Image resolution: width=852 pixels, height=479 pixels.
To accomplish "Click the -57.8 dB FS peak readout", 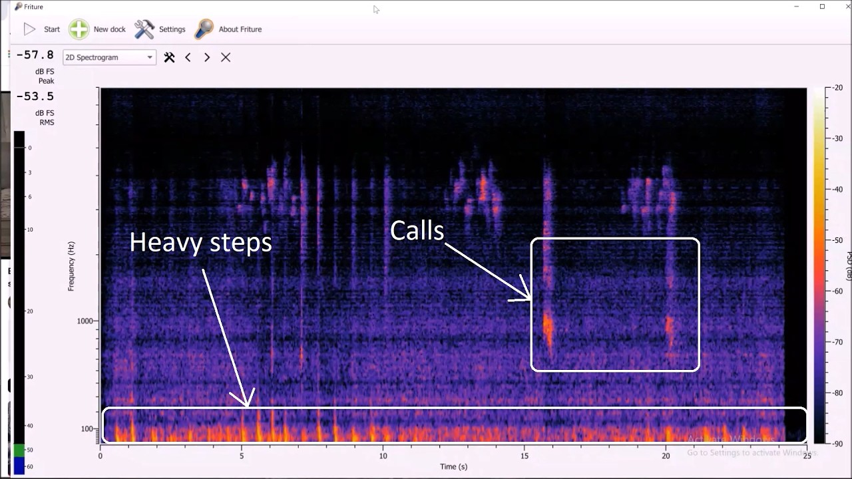I will pyautogui.click(x=35, y=55).
